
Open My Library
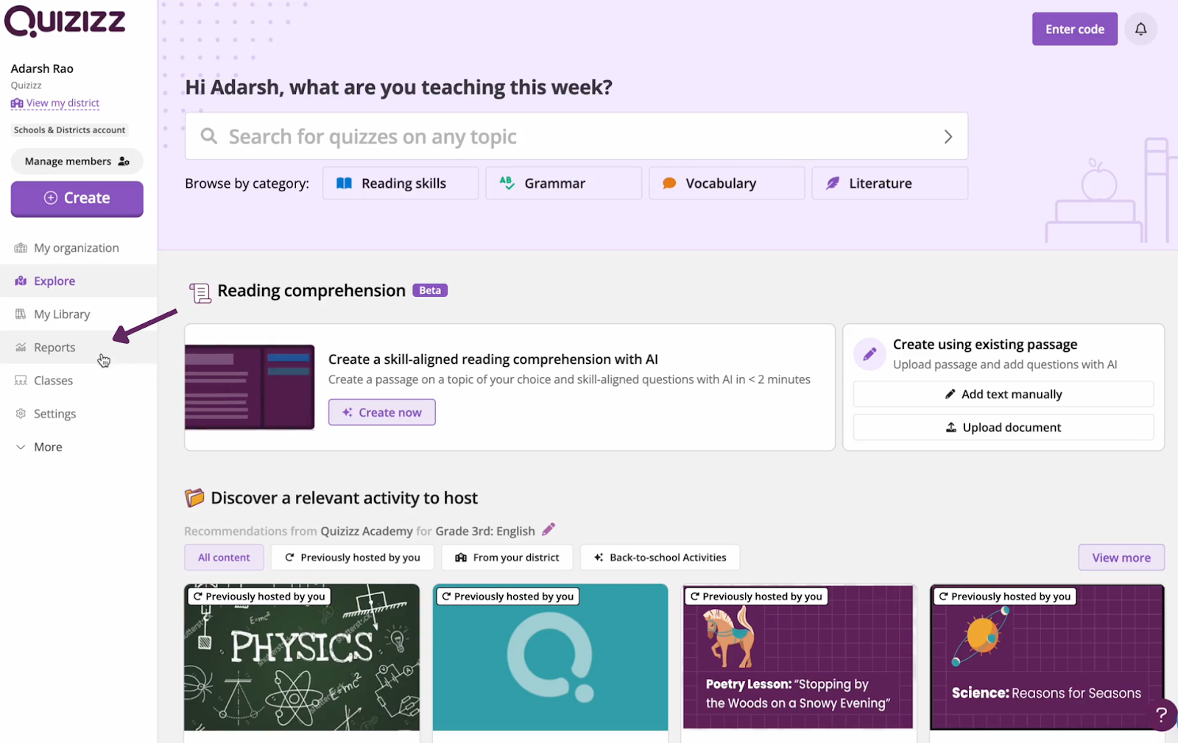(x=78, y=314)
